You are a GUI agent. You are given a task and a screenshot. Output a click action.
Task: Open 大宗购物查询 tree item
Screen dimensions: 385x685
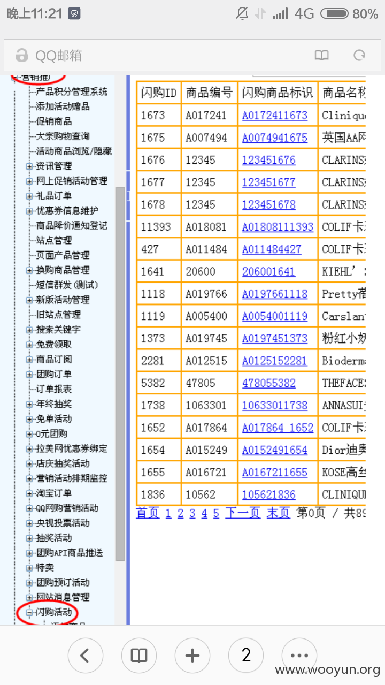click(63, 136)
